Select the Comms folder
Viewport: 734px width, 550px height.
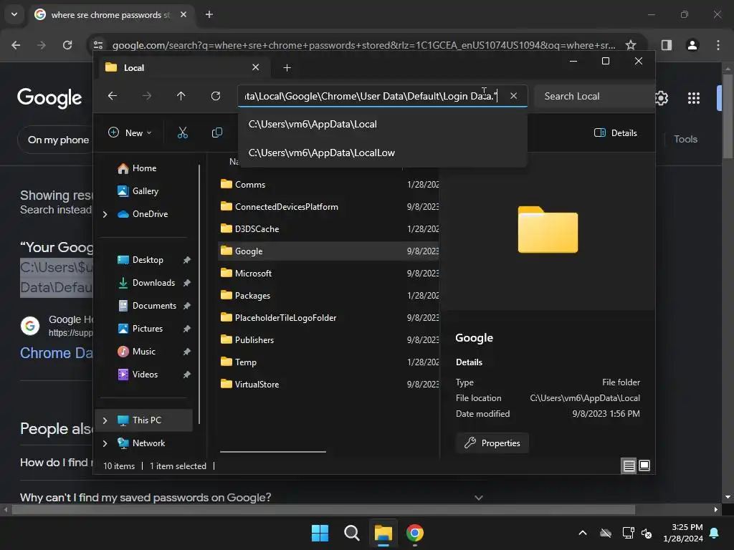point(328,184)
